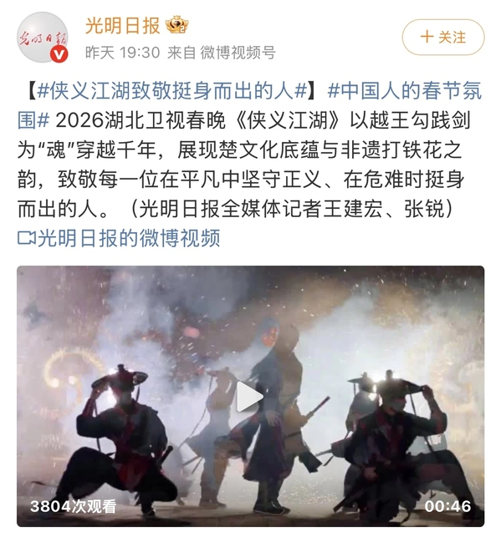Tap the gold crown membership badge

pyautogui.click(x=176, y=25)
